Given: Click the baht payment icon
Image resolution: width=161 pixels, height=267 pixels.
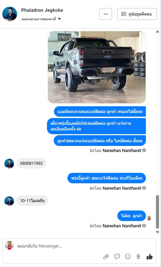Looking at the screenshot, I should [x=138, y=257].
